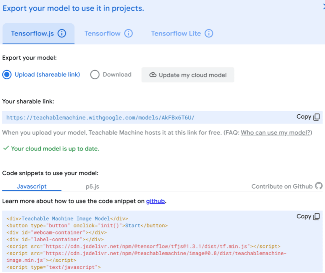Viewport: 325px width, 273px height.
Task: Click the copy icon beside shareable link
Action: pyautogui.click(x=316, y=117)
